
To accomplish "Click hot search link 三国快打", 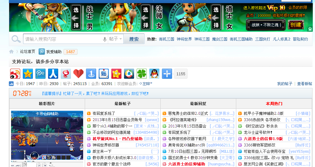I will click(x=262, y=39).
